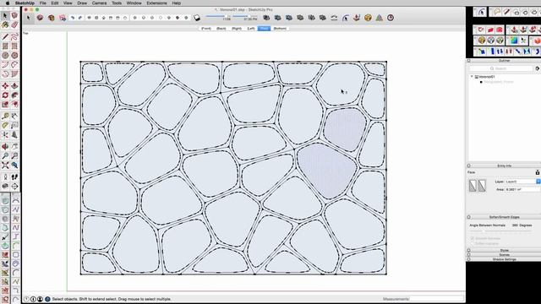Screen dimensions: 541x304
Task: Select the Protractor tool
Action: pos(5,126)
